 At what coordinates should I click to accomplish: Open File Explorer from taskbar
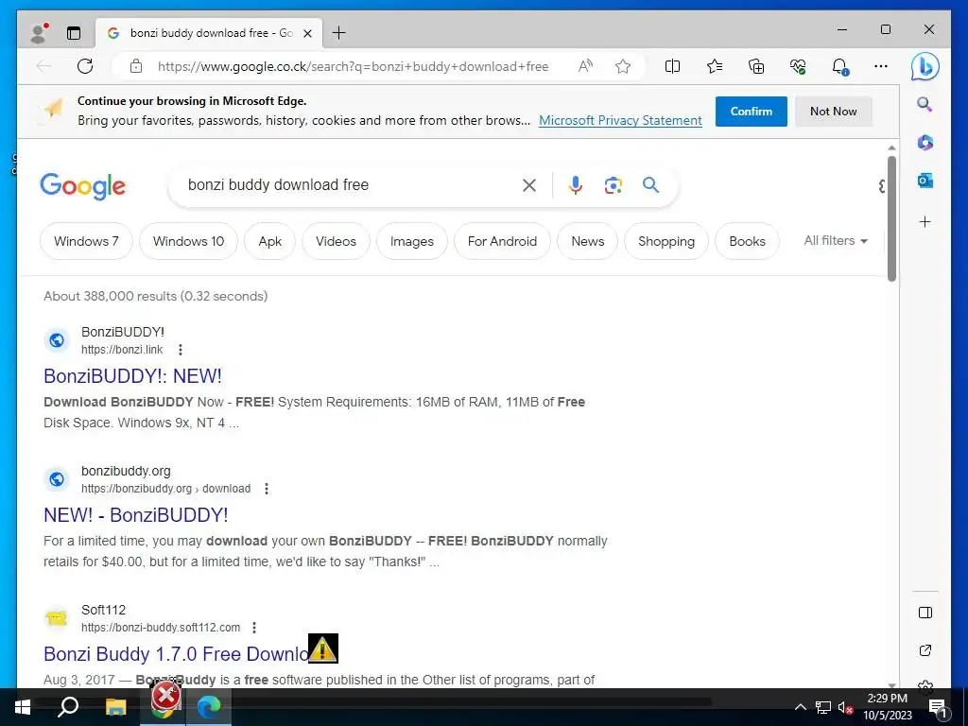click(x=115, y=707)
